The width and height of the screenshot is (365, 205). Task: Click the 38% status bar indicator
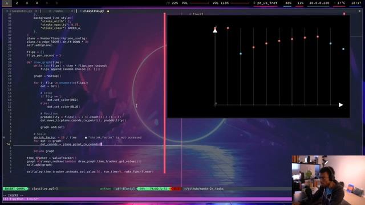pos(288,3)
